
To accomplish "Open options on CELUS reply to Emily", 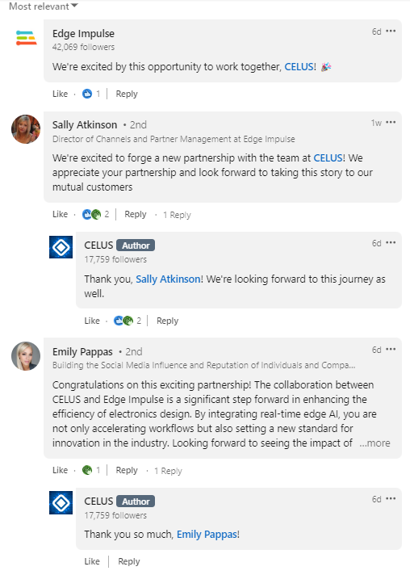I will [391, 499].
